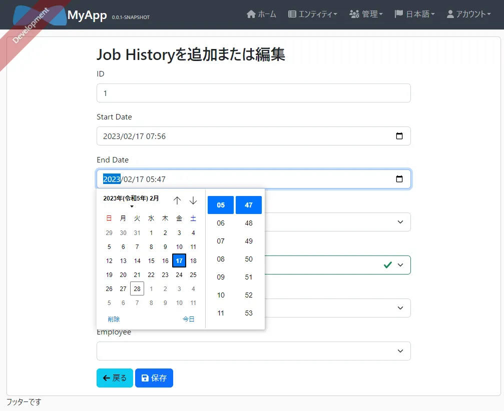Select day 28 in calendar

[x=137, y=288]
